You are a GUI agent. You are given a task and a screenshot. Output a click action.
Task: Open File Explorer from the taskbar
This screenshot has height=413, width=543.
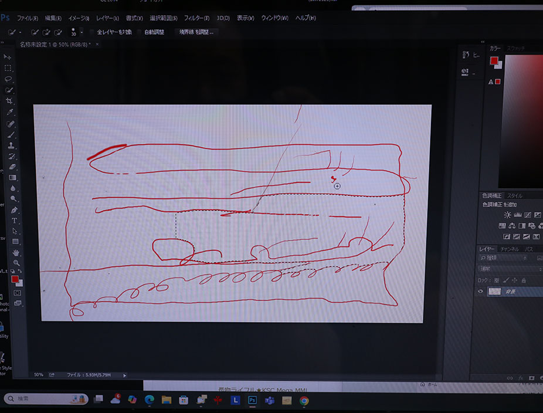point(166,400)
